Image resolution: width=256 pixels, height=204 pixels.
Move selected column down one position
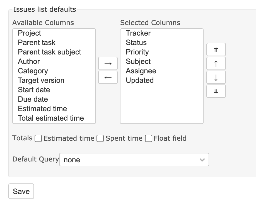[216, 78]
